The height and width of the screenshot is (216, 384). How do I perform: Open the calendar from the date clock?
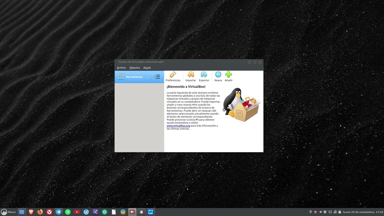pyautogui.click(x=363, y=212)
